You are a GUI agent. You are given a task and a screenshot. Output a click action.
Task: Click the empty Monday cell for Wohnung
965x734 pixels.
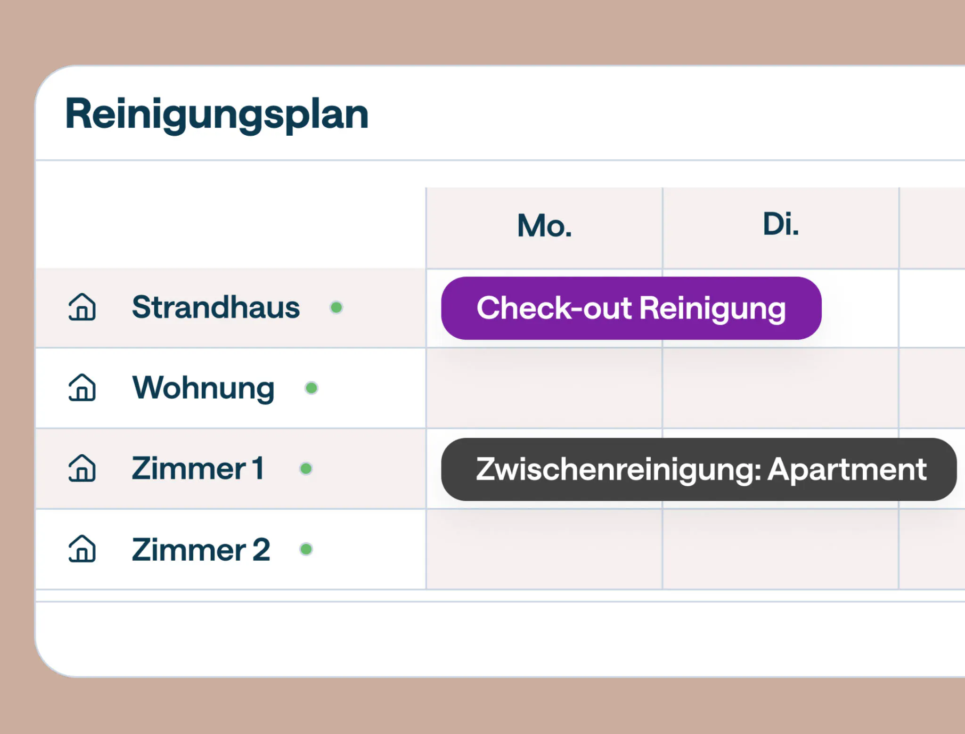pos(544,388)
